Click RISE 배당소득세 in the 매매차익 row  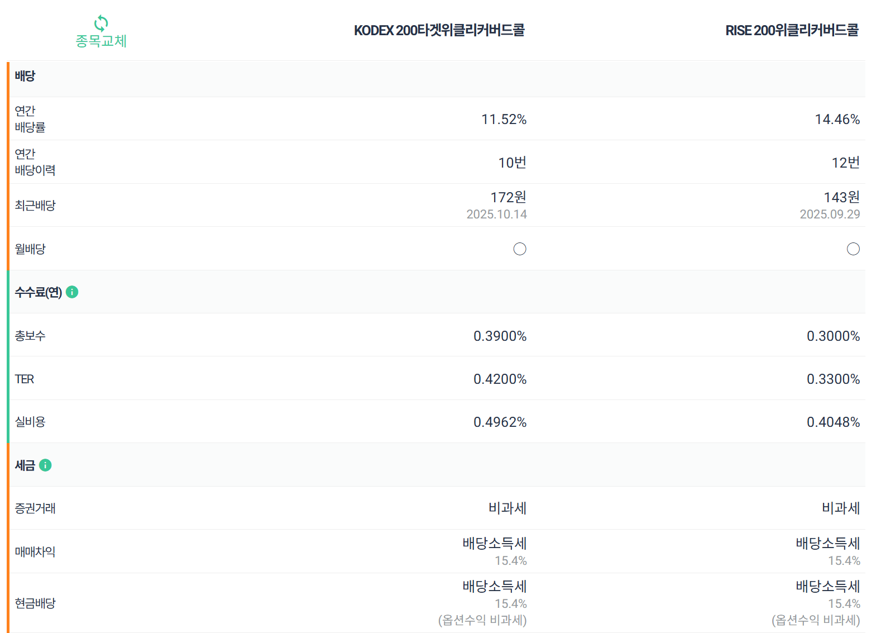pyautogui.click(x=828, y=543)
